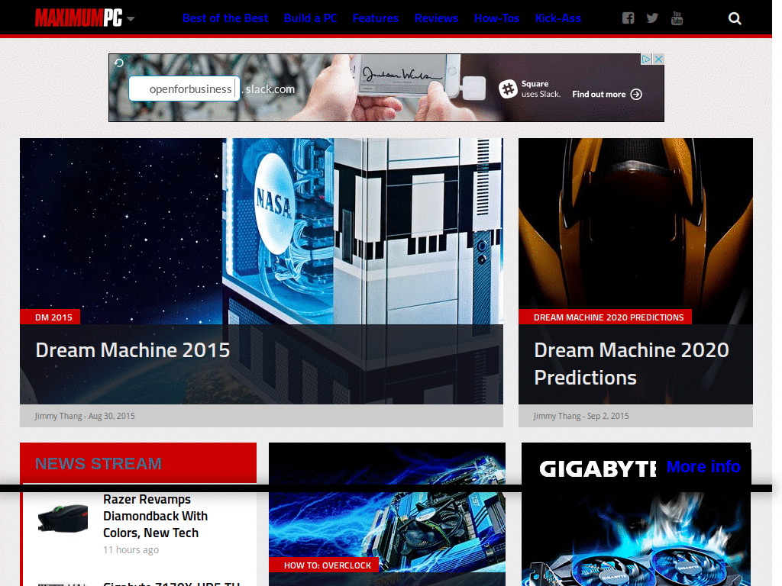Open How-Tos menu item

click(496, 18)
